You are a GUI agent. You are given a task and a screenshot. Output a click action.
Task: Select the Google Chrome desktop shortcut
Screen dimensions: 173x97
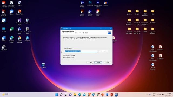point(19,40)
